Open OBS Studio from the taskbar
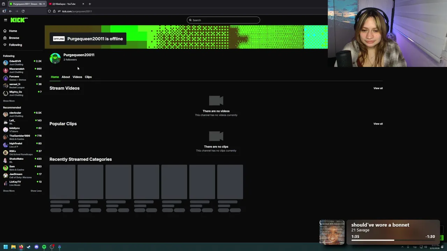Image resolution: width=447 pixels, height=251 pixels. (x=52, y=247)
